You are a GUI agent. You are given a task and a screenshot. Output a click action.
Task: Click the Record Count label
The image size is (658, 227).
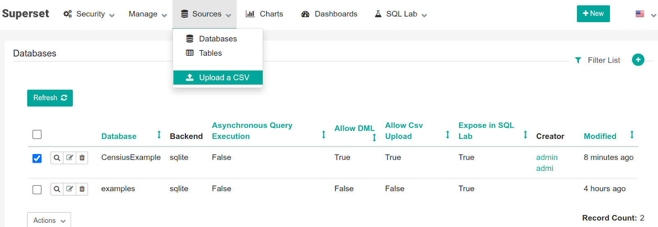pyautogui.click(x=609, y=218)
